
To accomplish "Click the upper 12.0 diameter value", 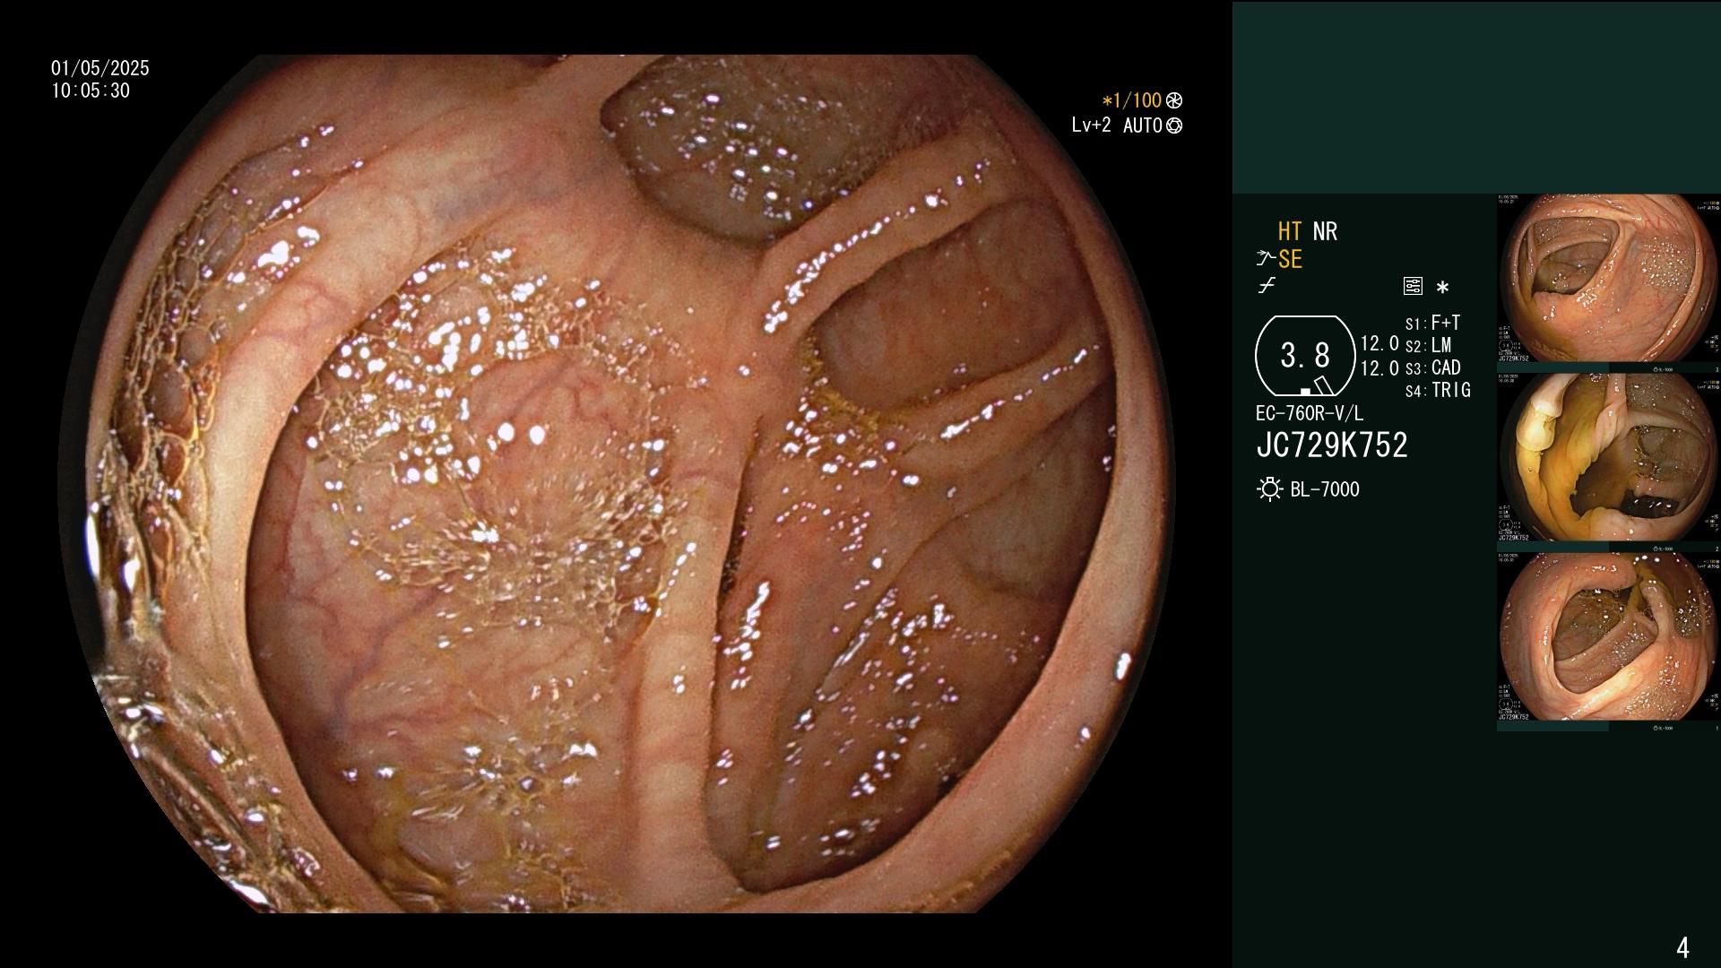I will tap(1379, 344).
